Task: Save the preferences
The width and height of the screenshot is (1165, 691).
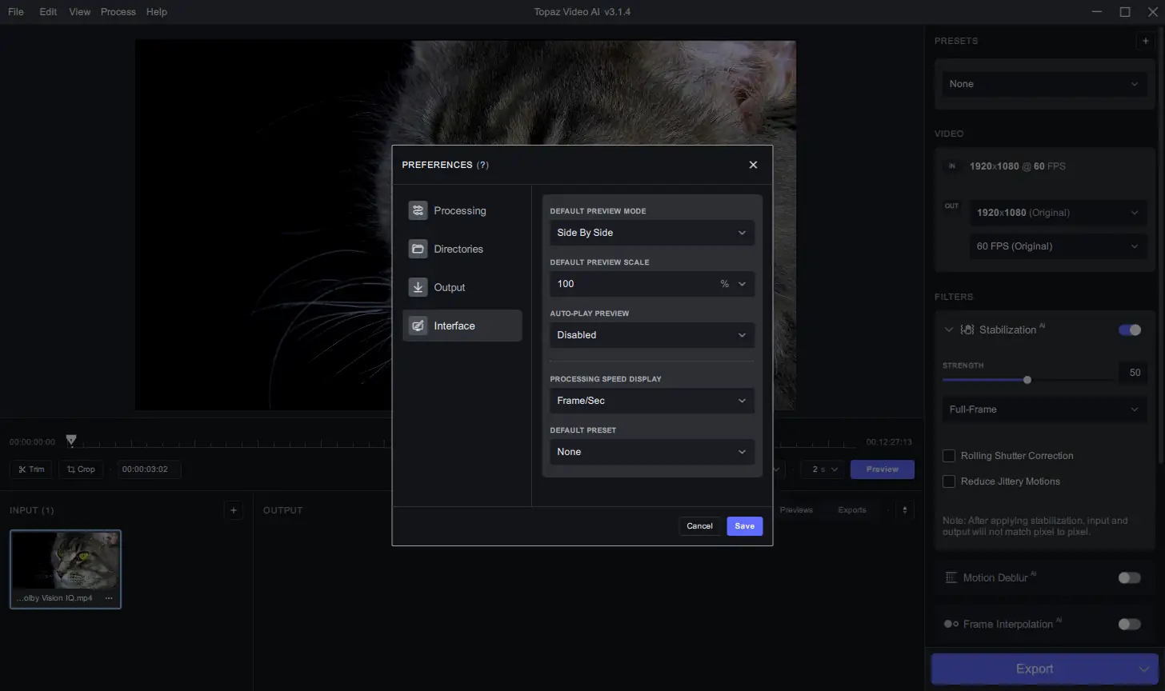Action: coord(745,526)
